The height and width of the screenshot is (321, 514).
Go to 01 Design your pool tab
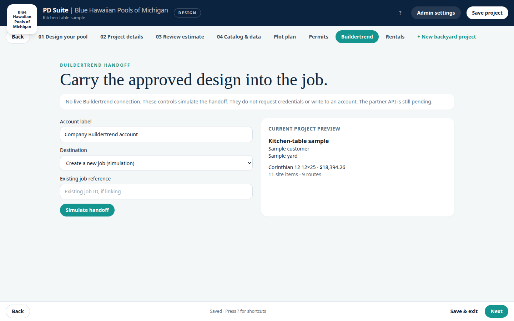63,37
